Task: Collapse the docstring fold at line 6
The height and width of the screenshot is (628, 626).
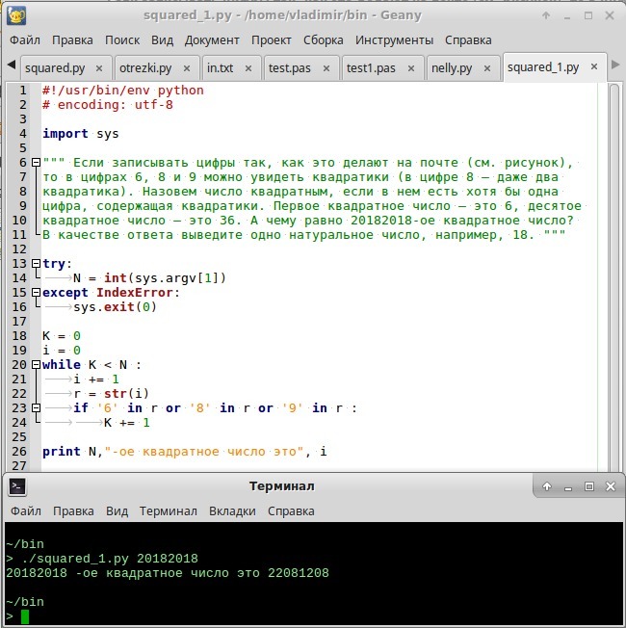Action: tap(37, 163)
